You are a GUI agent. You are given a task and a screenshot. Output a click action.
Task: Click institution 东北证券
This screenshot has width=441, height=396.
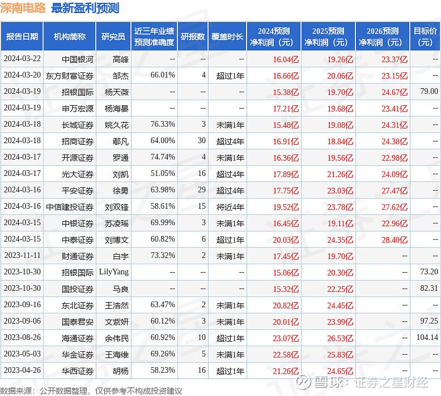tap(77, 305)
